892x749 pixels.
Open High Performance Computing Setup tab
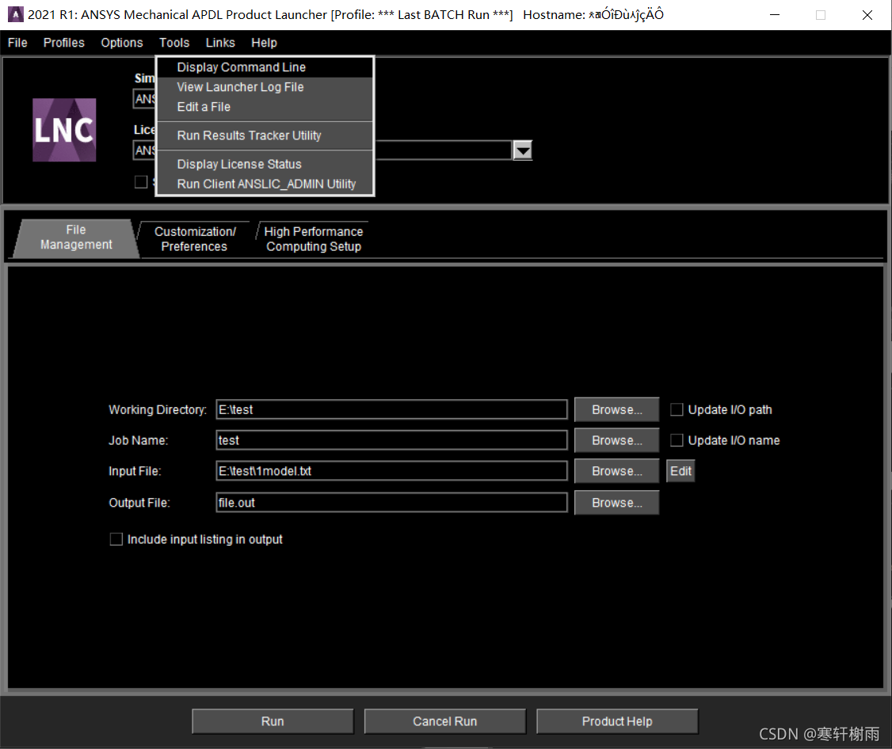coord(313,238)
